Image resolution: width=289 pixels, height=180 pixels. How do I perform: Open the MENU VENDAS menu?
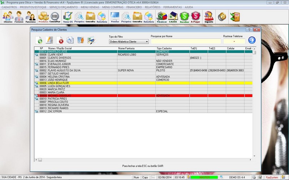(x=90, y=7)
